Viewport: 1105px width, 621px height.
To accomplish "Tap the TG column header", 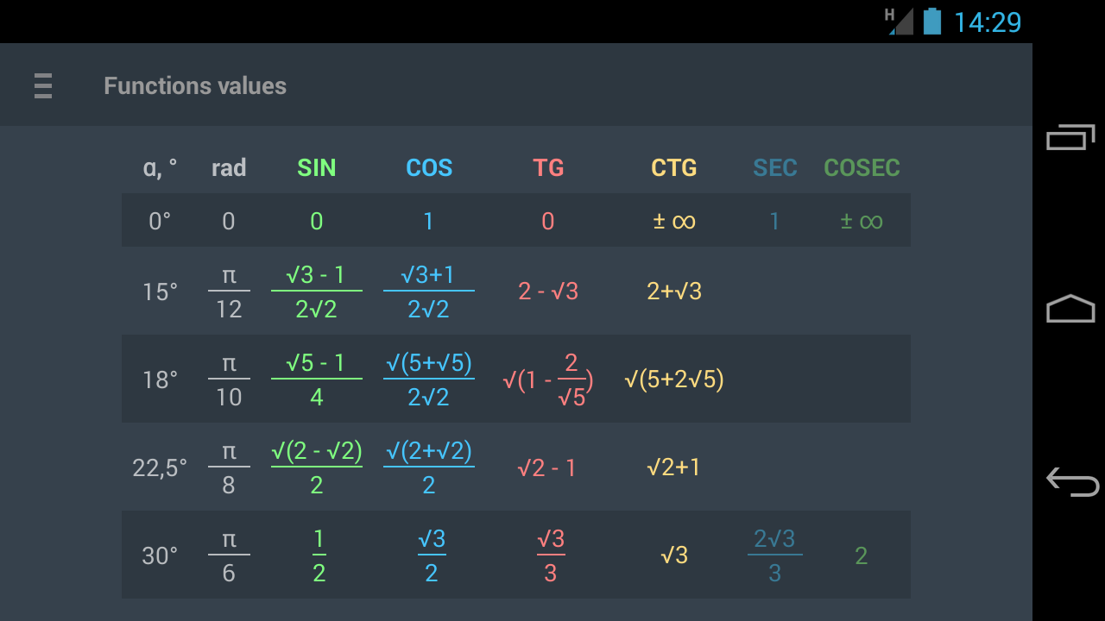I will click(x=548, y=167).
